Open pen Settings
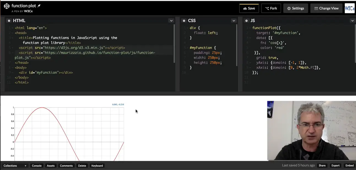This screenshot has width=356, height=170. pos(295,8)
